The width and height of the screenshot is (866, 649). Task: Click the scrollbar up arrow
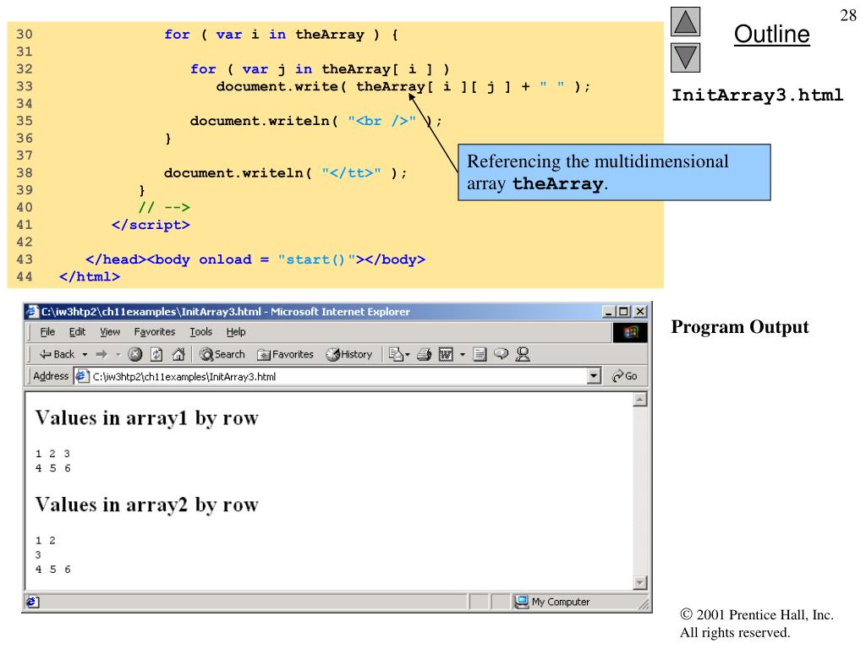639,400
